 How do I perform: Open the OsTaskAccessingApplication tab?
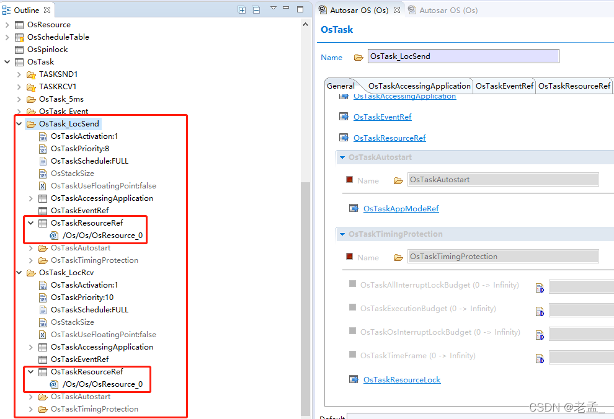click(x=419, y=86)
